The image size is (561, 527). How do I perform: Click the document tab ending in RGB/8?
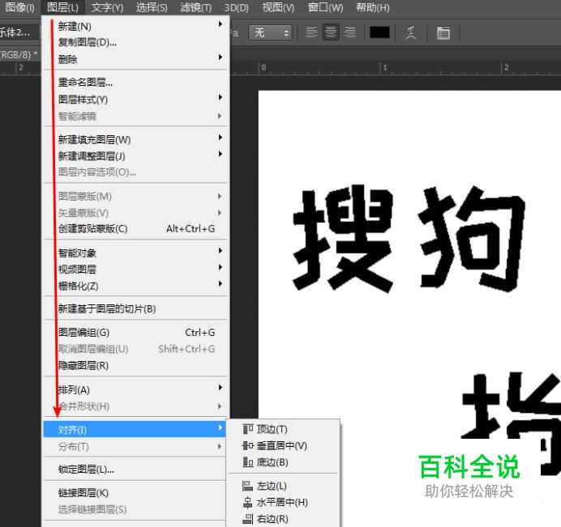(19, 55)
